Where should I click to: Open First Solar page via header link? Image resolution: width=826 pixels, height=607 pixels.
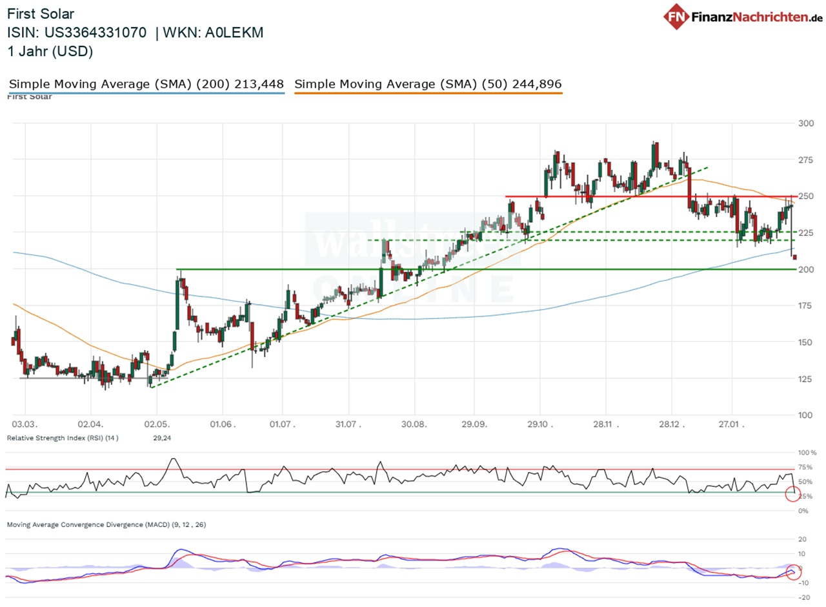pyautogui.click(x=40, y=14)
